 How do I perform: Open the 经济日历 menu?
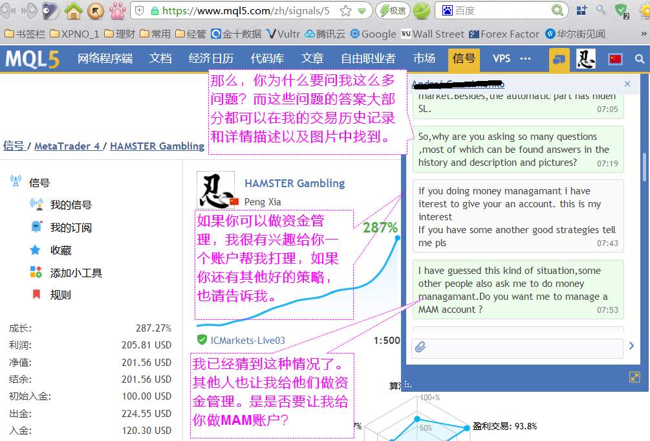(211, 58)
